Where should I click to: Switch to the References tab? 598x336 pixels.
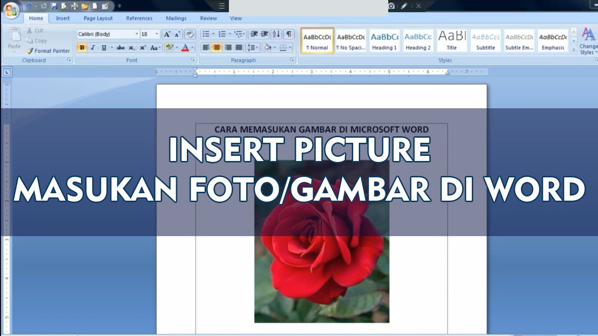coord(139,19)
